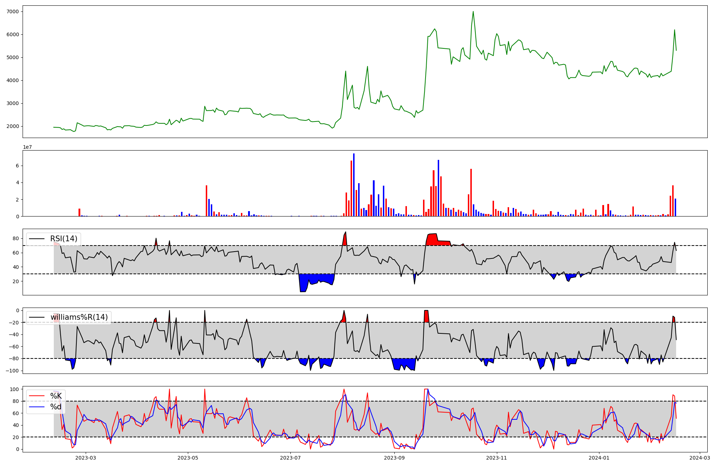Click the 2023-03 x-axis date label
Image resolution: width=717 pixels, height=466 pixels.
pos(86,458)
